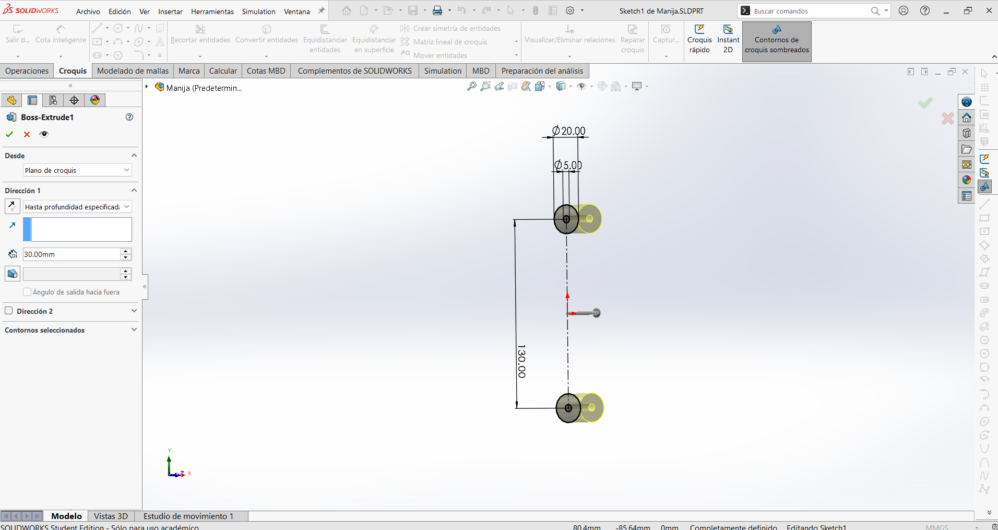Click the green OK checkmark for Boss-Extrude1
Viewport: 998px width, 530px height.
[9, 134]
